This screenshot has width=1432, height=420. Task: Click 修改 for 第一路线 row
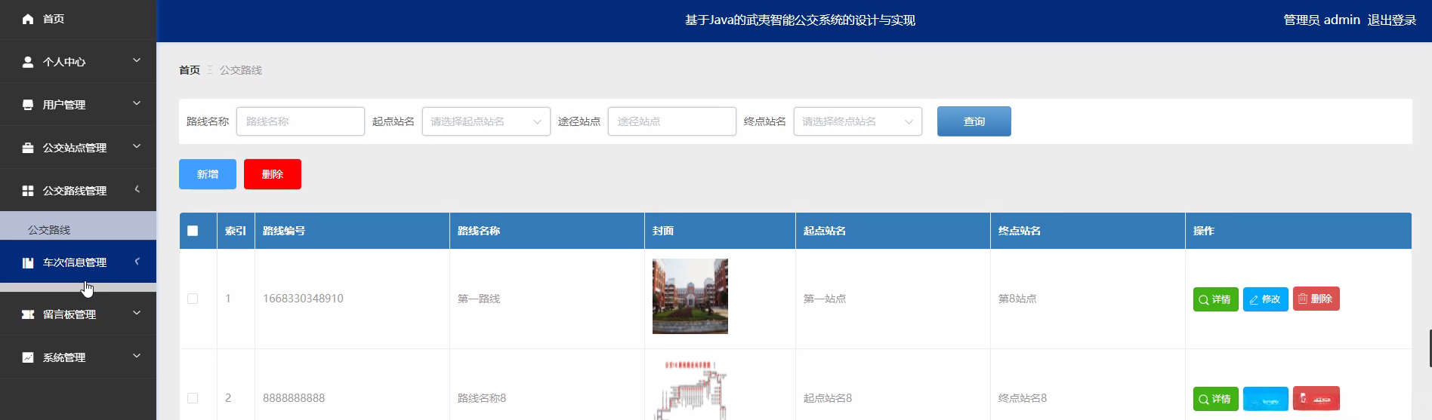click(x=1266, y=299)
